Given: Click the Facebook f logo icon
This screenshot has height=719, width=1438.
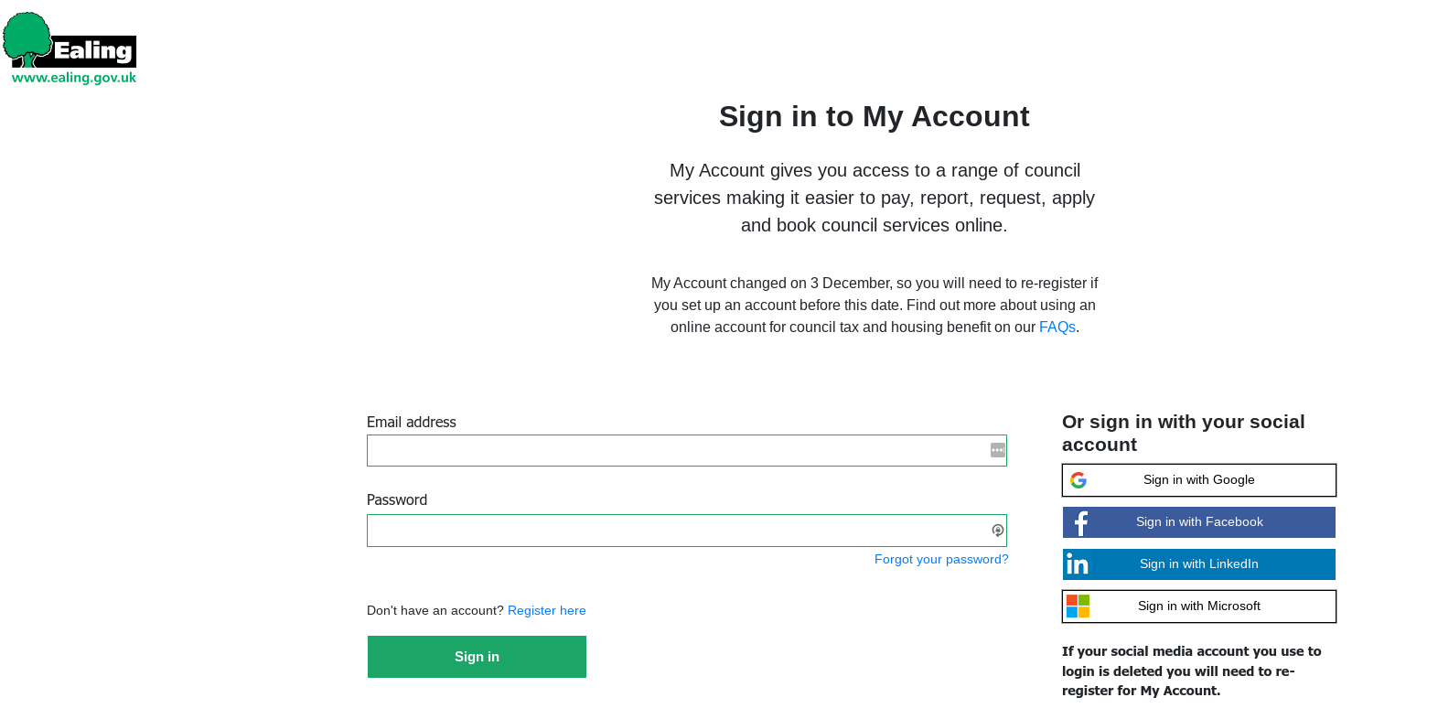Looking at the screenshot, I should coord(1080,522).
